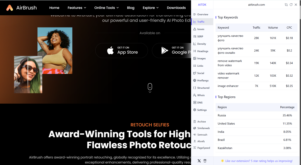The width and height of the screenshot is (301, 165).
Task: Click the Top Keywords heading
Action: 228,17
